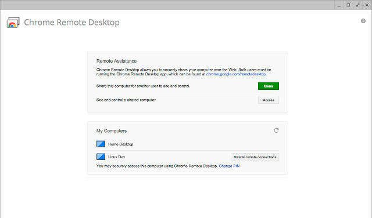Click the Home Desktop computer icon
Image resolution: width=372 pixels, height=218 pixels.
coord(101,144)
